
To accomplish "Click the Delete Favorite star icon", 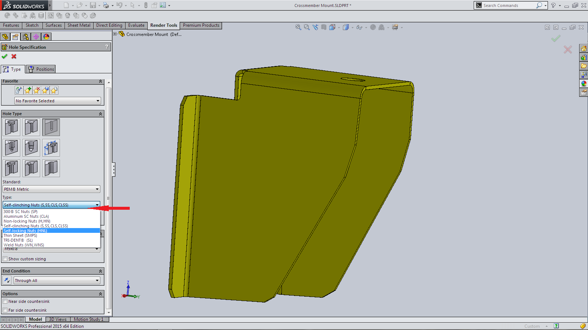I will point(36,90).
